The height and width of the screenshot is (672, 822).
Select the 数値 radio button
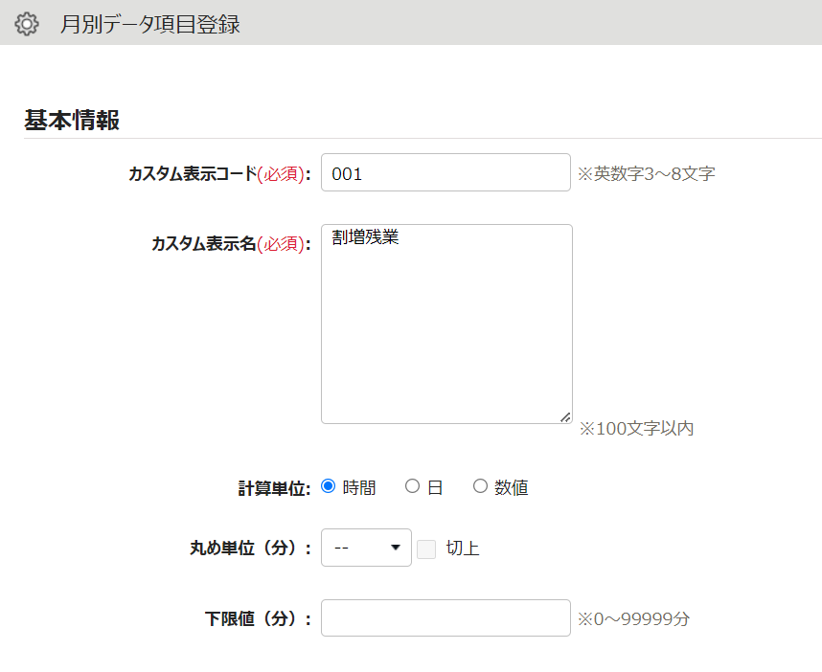480,486
